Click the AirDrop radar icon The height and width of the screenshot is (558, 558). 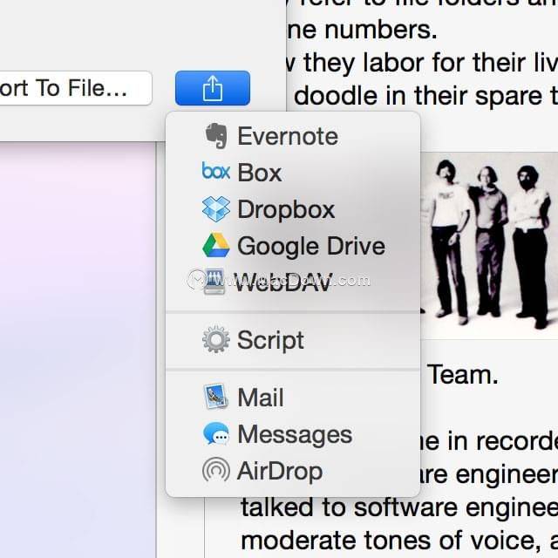point(215,471)
